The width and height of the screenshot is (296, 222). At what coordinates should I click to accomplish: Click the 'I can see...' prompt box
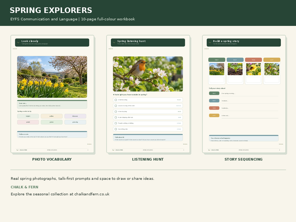click(52, 104)
